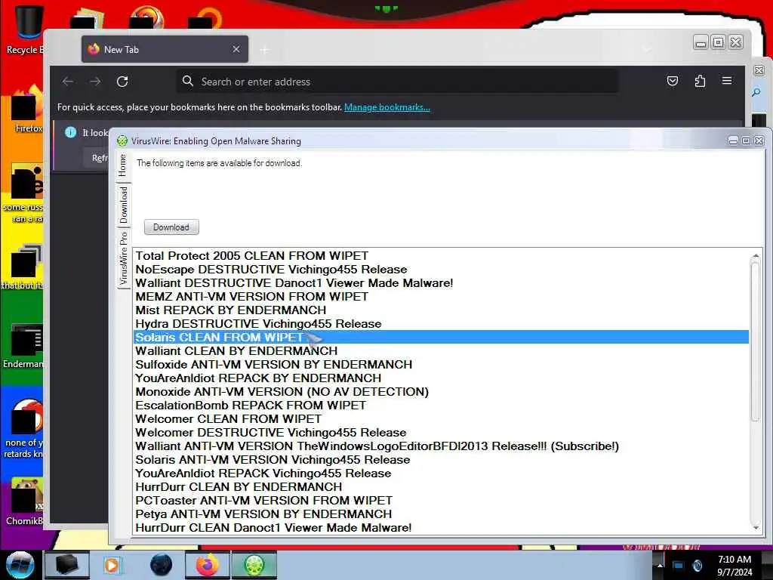The height and width of the screenshot is (580, 773).
Task: Select YouAreAnIdiot REPACK BY ENDERMANCH
Action: pyautogui.click(x=441, y=378)
